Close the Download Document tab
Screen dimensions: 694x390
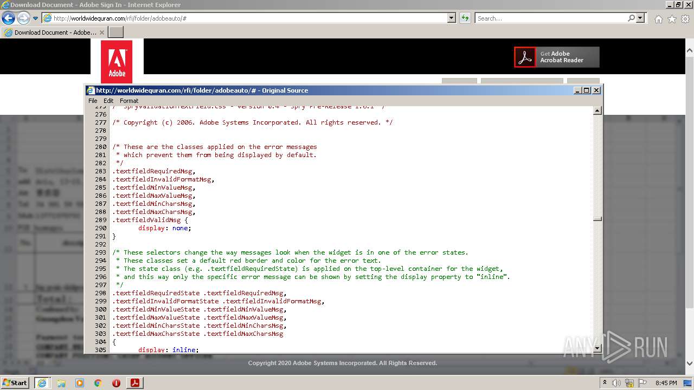(102, 32)
